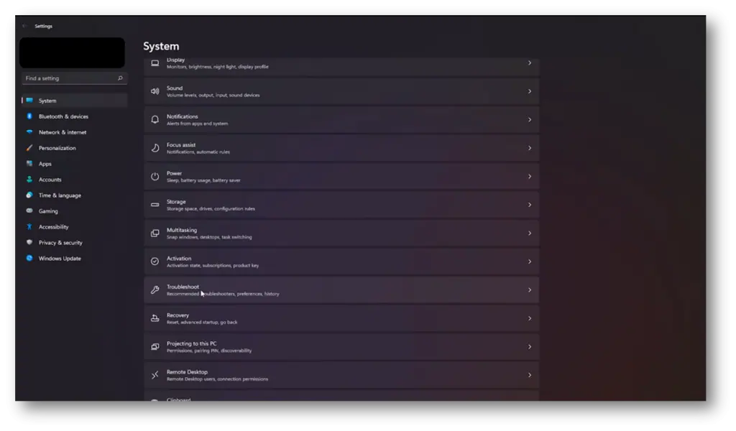
Task: Click the Find a setting search box
Action: click(x=74, y=78)
